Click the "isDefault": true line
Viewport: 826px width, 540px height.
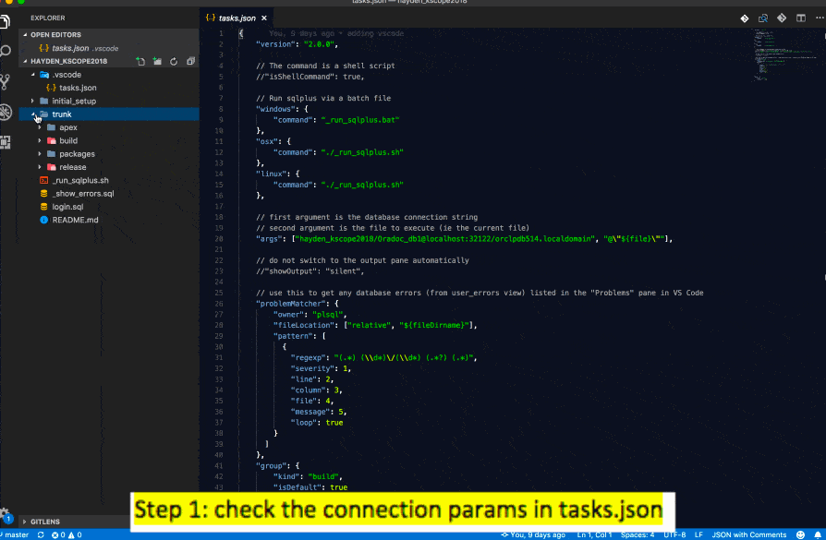(310, 487)
